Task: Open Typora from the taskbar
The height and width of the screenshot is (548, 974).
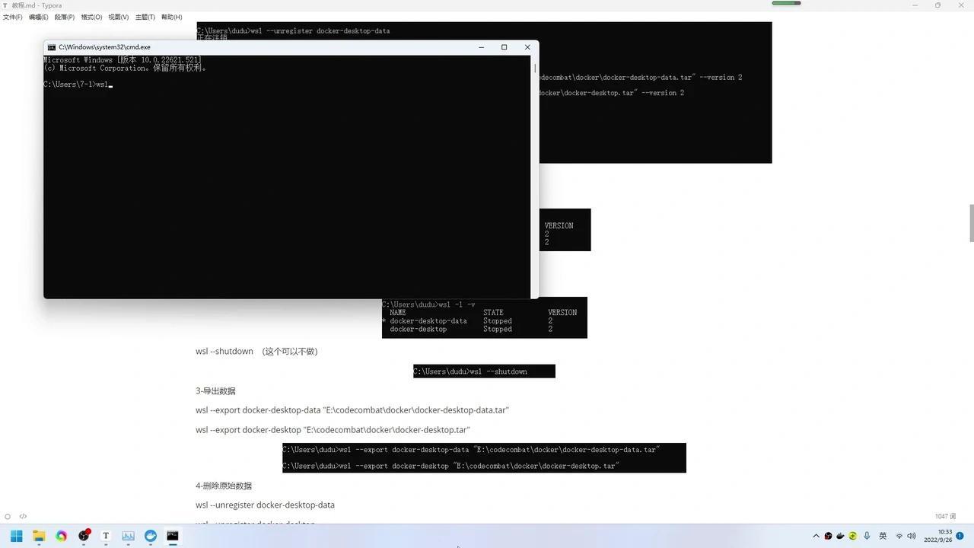Action: pyautogui.click(x=106, y=536)
